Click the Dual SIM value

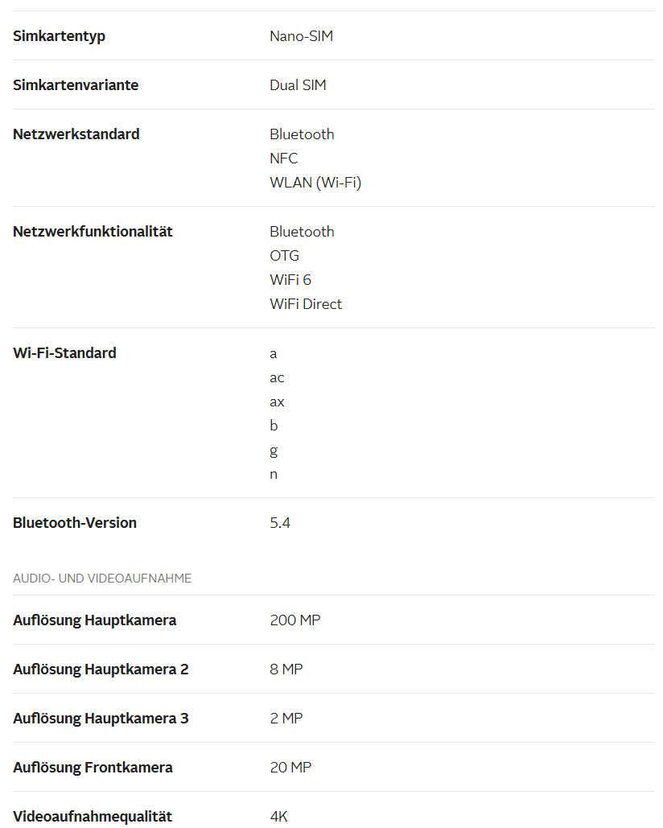point(298,85)
